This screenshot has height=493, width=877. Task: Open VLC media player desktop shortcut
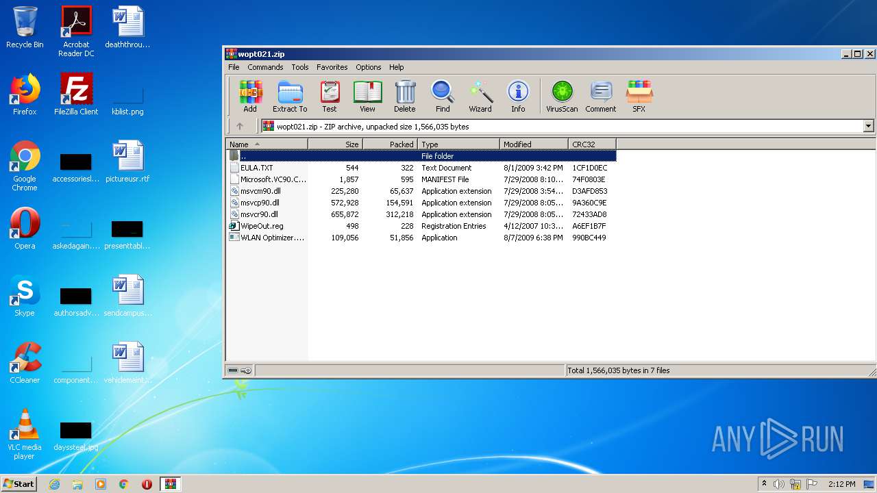(25, 434)
